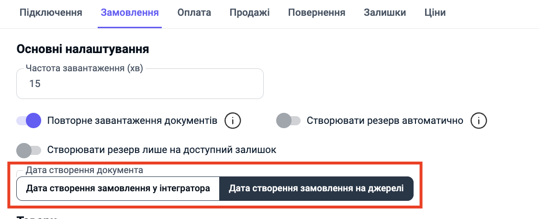The image size is (539, 219).
Task: Click info icon beside Створювати резерв автоматично
Action: (x=478, y=120)
